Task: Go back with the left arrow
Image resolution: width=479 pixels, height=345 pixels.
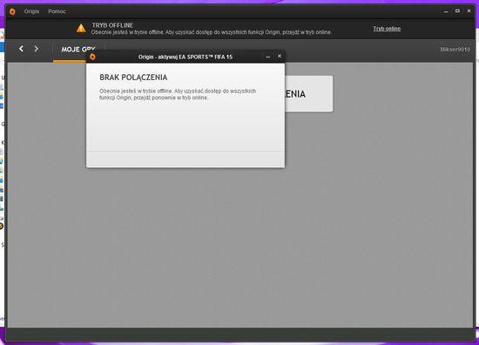Action: [x=21, y=49]
